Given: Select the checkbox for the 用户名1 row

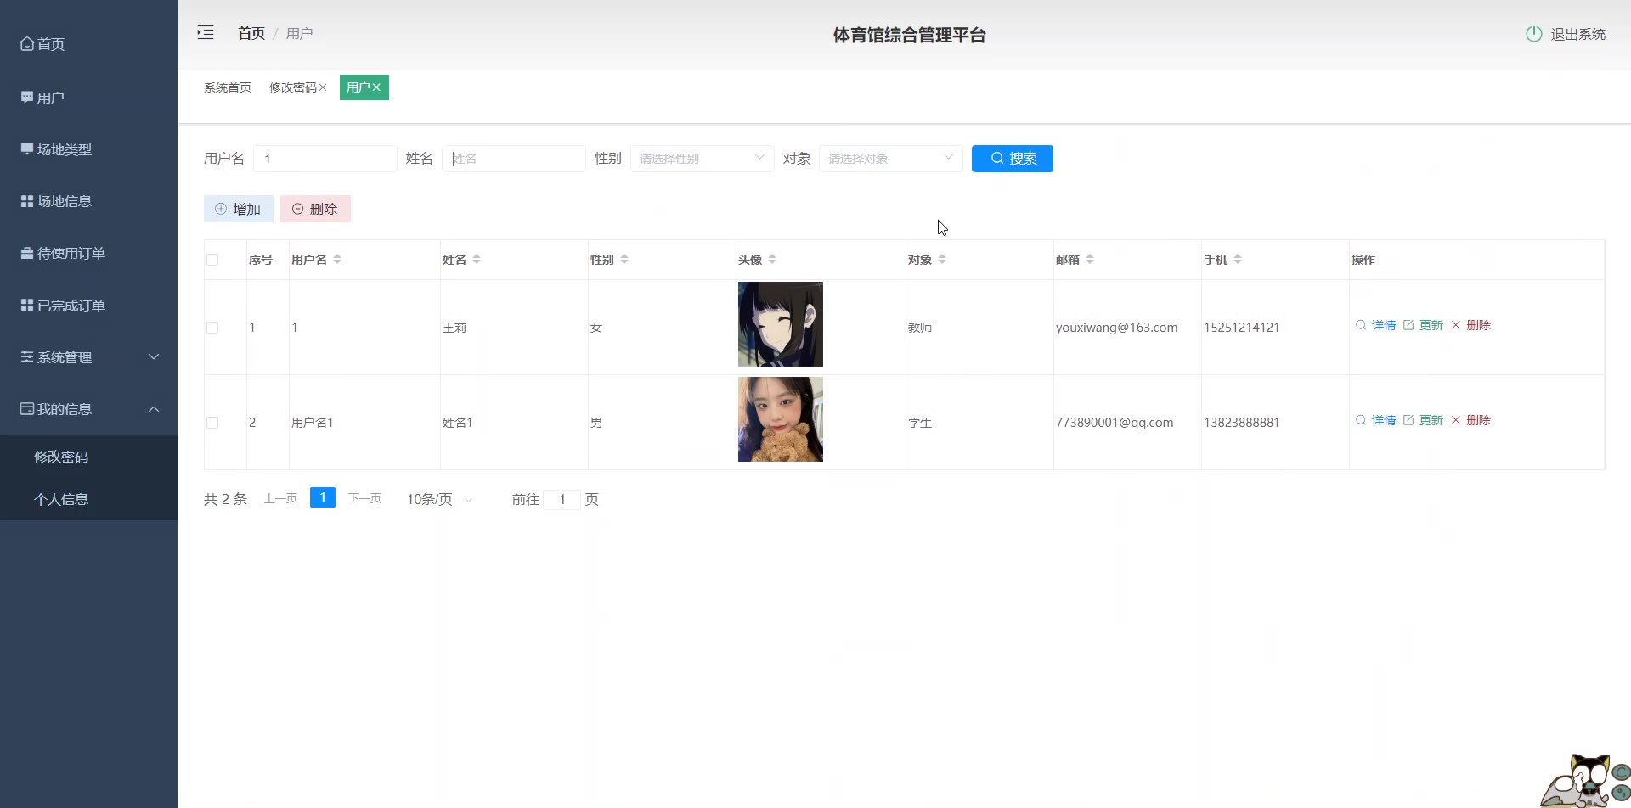Looking at the screenshot, I should click(212, 423).
